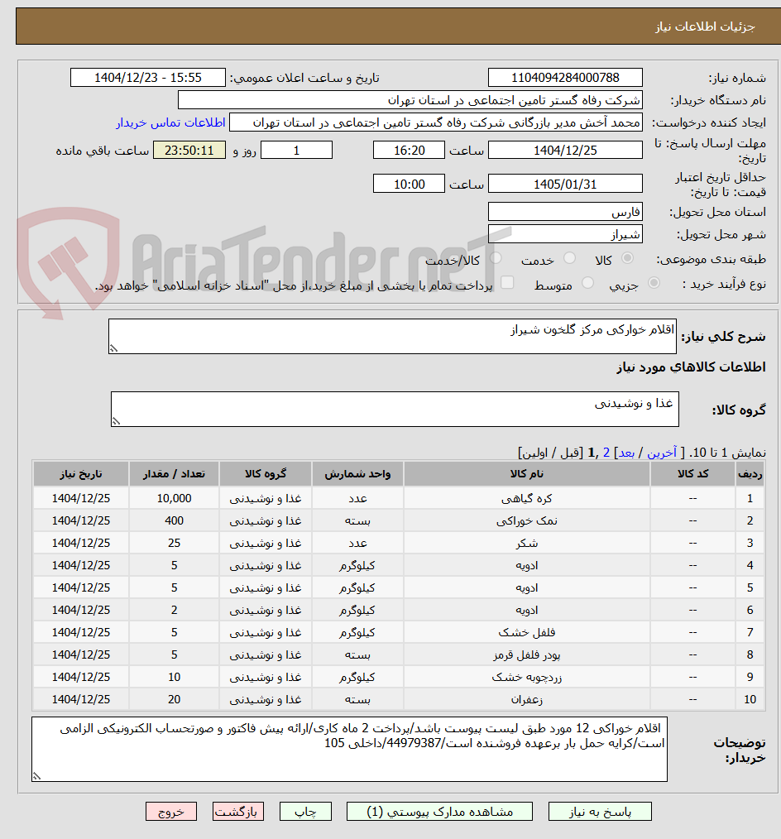Select the جزیی purchase type radio
This screenshot has height=839, width=781.
[x=654, y=282]
